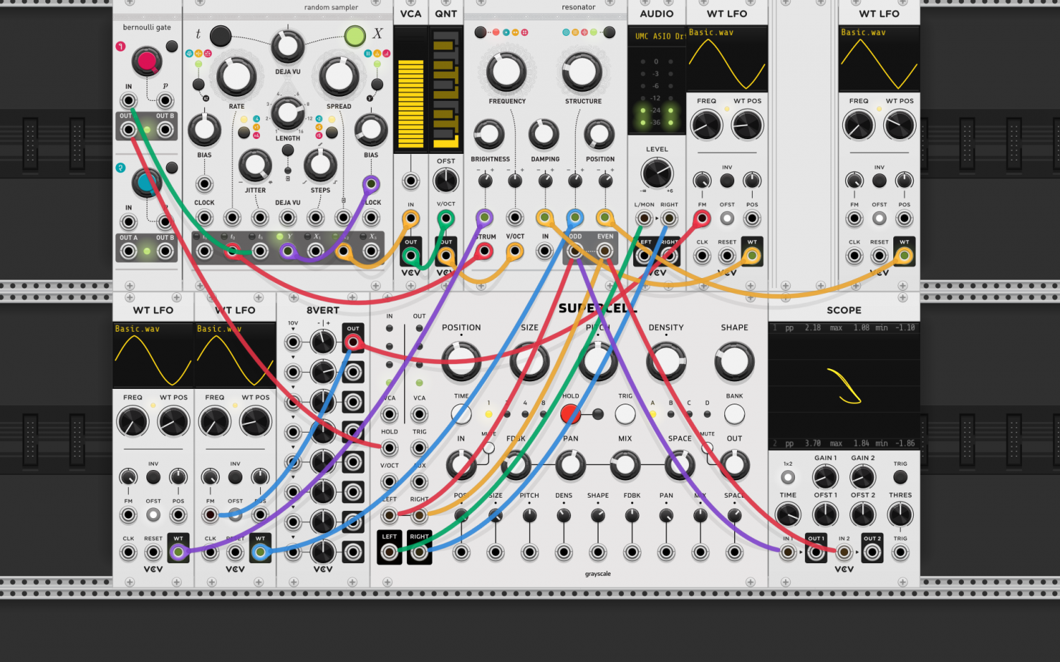1060x662 pixels.
Task: Click the AUDIO module's L/MON input jack
Action: [644, 219]
